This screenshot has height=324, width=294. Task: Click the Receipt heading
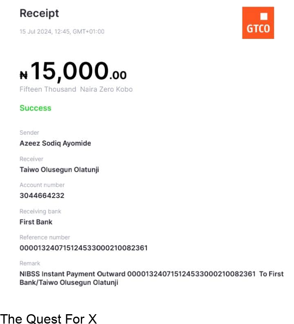point(39,13)
